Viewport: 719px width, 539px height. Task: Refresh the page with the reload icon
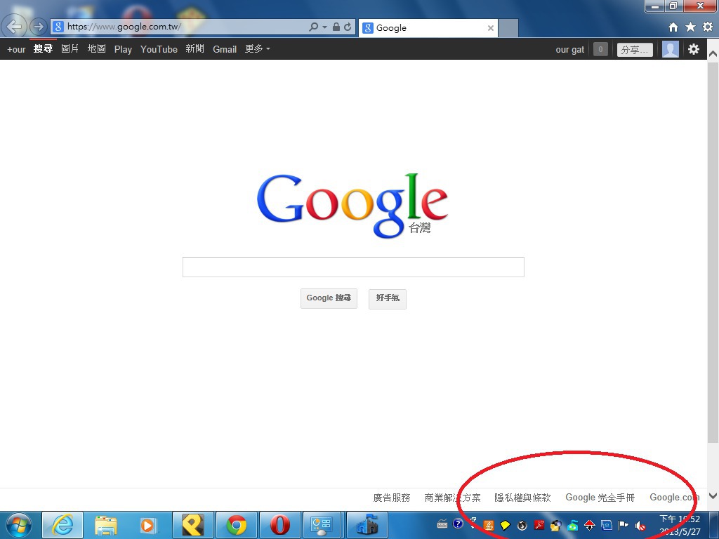pos(348,27)
